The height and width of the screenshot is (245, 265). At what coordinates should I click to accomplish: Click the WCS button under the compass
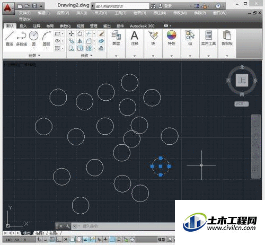tap(241, 104)
